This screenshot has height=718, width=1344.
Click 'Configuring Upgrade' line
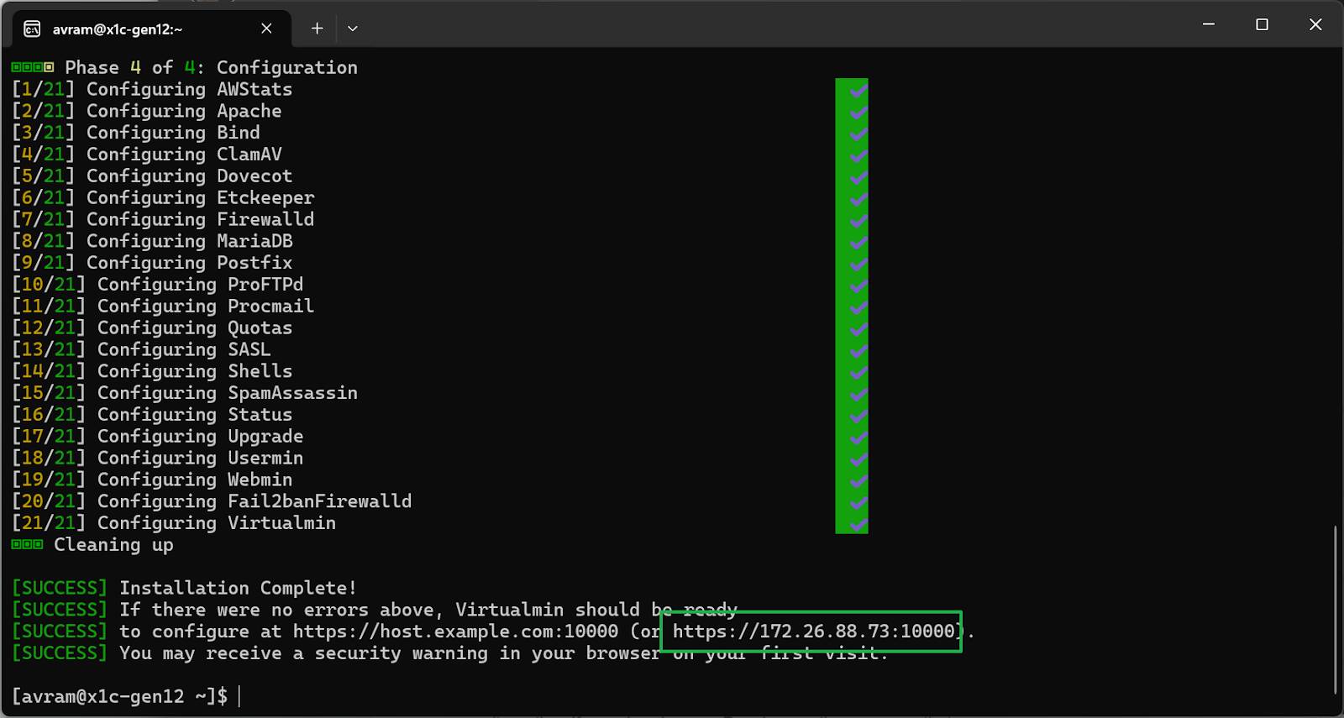click(200, 437)
